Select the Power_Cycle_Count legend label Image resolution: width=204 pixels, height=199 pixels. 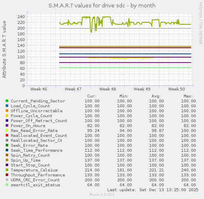click(x=32, y=116)
